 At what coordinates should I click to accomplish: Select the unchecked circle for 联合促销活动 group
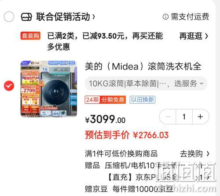coord(9,17)
